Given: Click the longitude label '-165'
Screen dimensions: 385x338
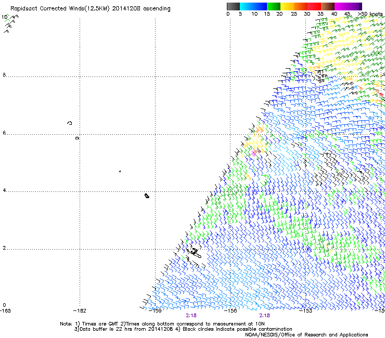Looking at the screenshot, I should coord(5,311).
